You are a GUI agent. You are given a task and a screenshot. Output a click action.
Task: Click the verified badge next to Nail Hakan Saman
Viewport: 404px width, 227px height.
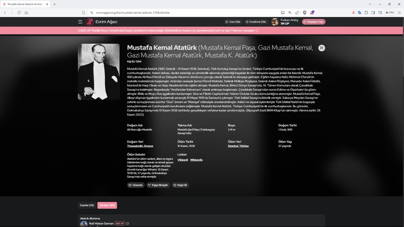tap(127, 223)
